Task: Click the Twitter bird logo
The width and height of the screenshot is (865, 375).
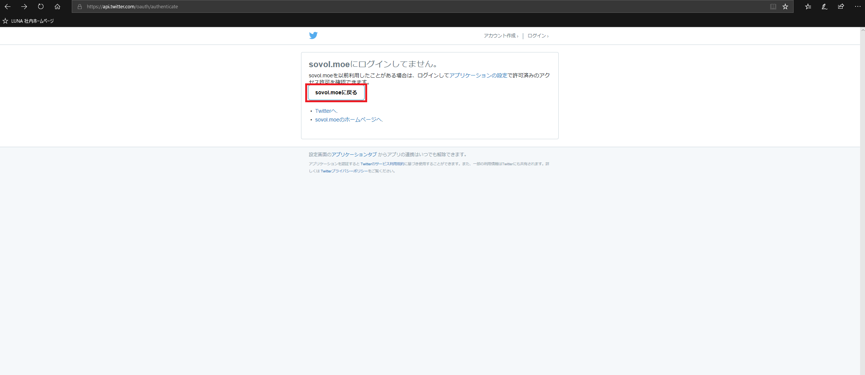Action: pyautogui.click(x=313, y=35)
